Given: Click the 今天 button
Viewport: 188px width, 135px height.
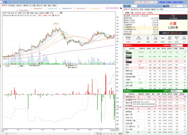Looking at the screenshot, I should (x=185, y=6).
